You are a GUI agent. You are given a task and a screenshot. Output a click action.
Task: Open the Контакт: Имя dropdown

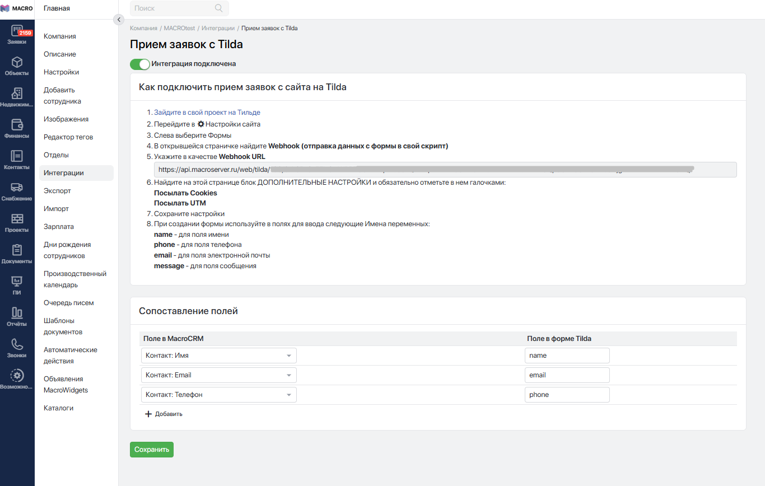pyautogui.click(x=218, y=356)
